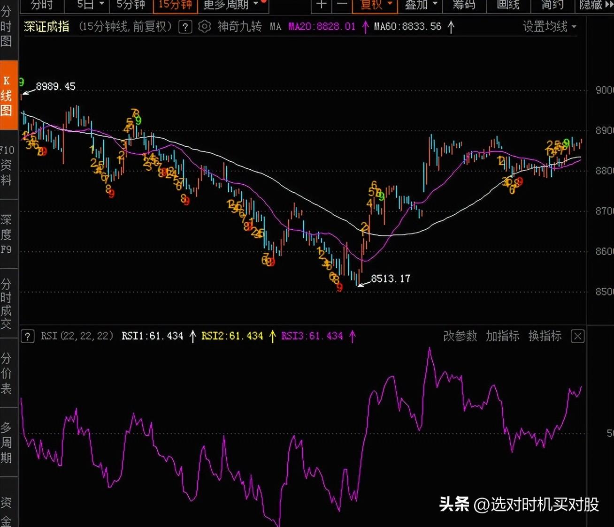Click the RSI(22,22,22) parameter label

click(77, 336)
